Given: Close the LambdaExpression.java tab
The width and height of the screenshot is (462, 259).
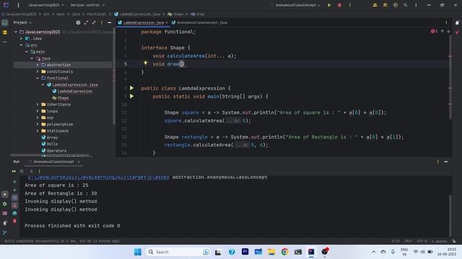Looking at the screenshot, I should coord(167,22).
